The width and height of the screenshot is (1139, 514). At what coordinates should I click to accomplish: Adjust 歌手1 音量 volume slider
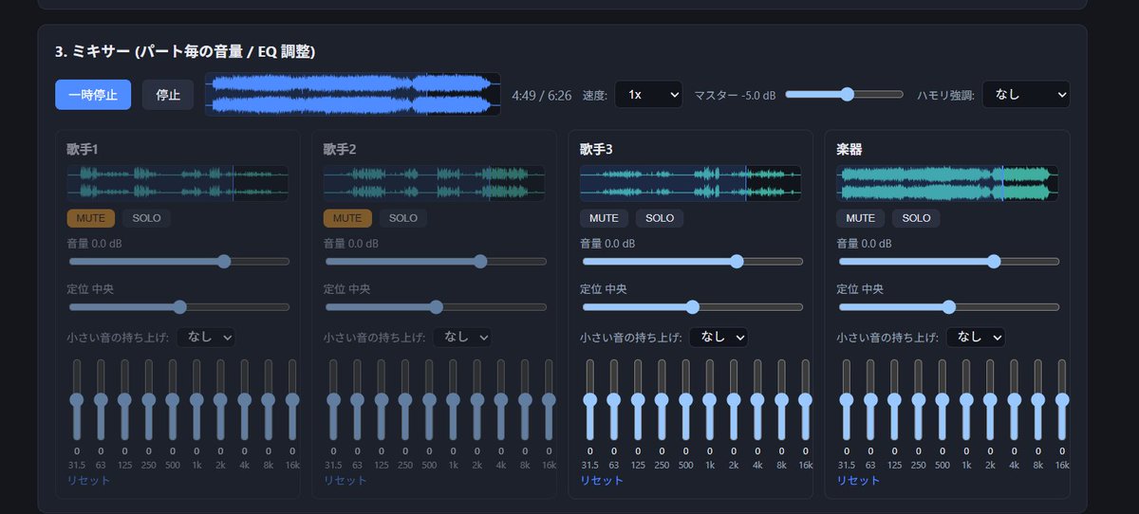coord(178,261)
